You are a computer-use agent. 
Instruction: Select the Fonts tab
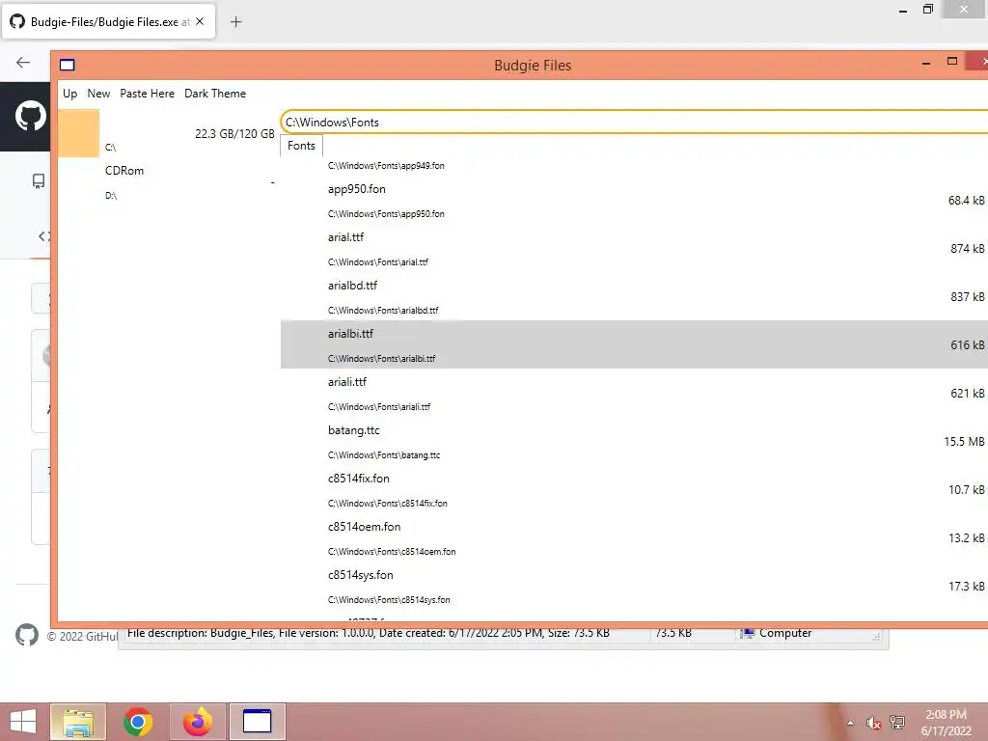(301, 146)
